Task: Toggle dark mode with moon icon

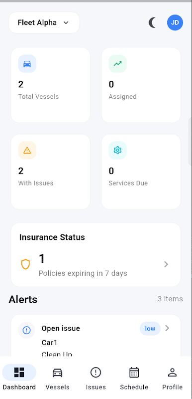Action: pos(152,22)
